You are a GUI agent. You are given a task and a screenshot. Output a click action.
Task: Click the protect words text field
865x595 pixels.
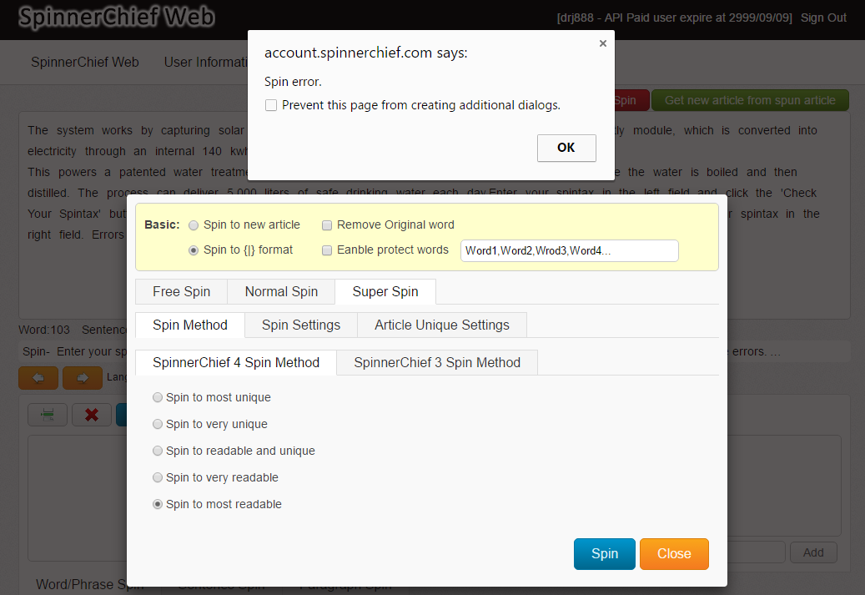coord(569,251)
